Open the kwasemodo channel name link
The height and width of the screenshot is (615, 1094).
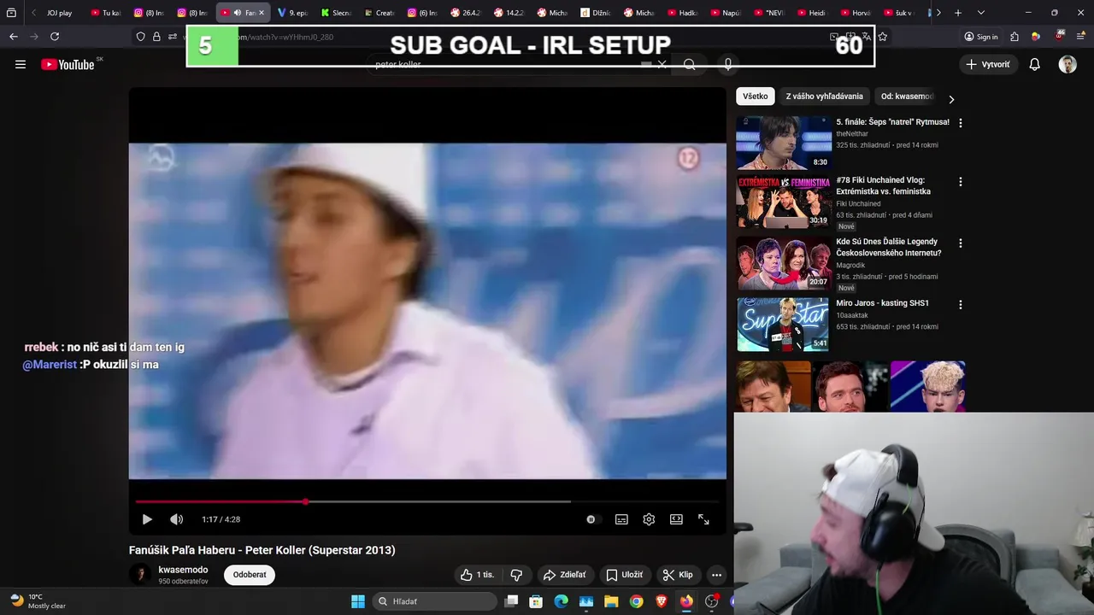183,570
